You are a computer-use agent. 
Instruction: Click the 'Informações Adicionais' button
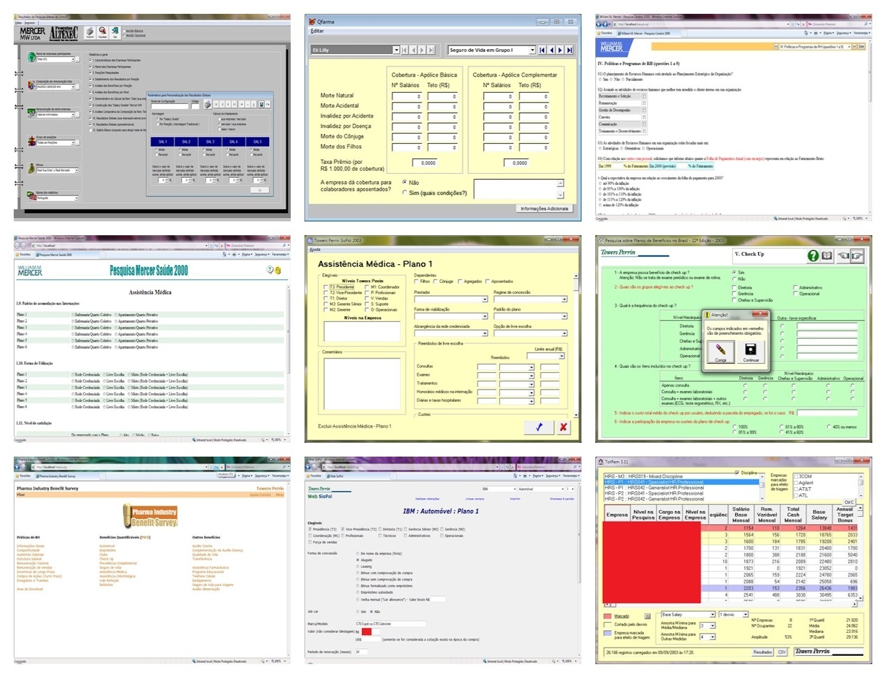coord(544,208)
